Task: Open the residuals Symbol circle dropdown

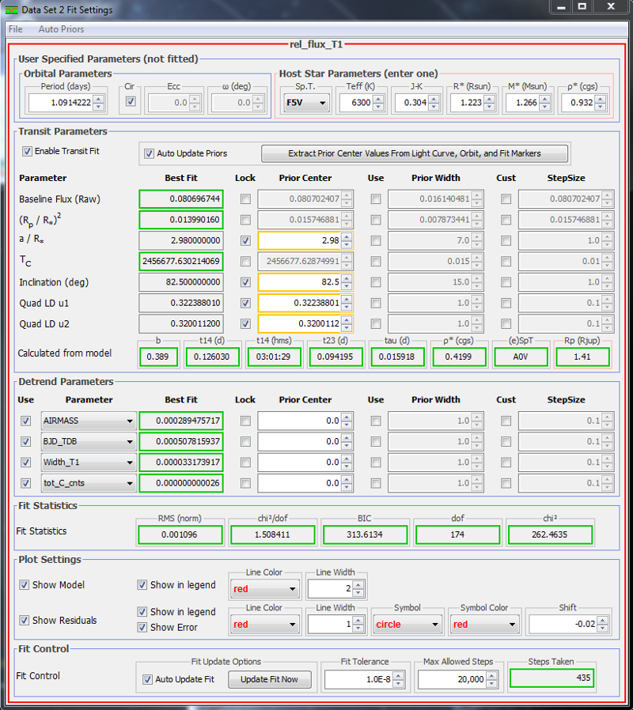Action: click(434, 625)
